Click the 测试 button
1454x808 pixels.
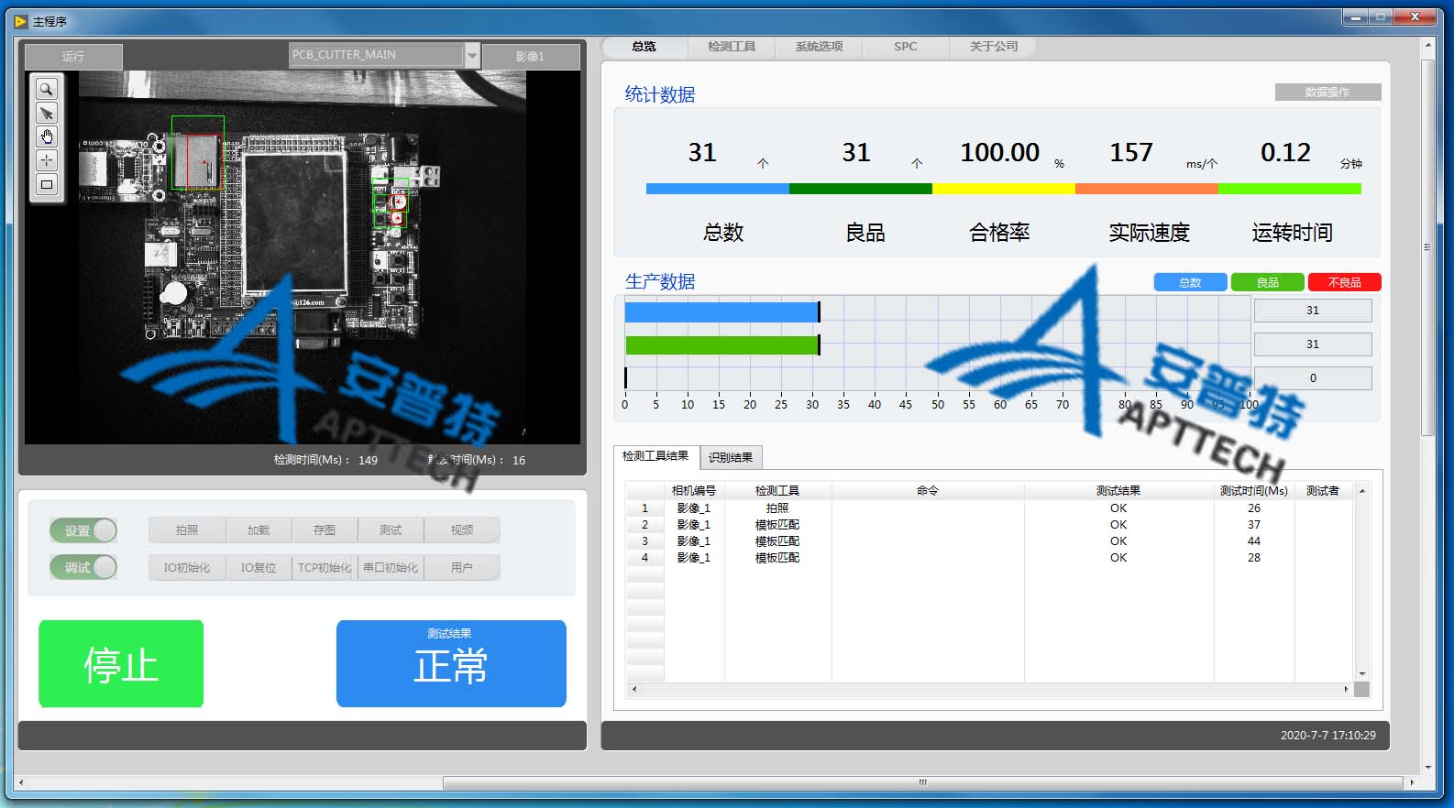[391, 530]
